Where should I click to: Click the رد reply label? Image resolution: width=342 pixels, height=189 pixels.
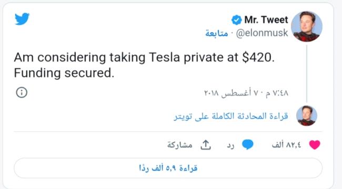coord(230,145)
